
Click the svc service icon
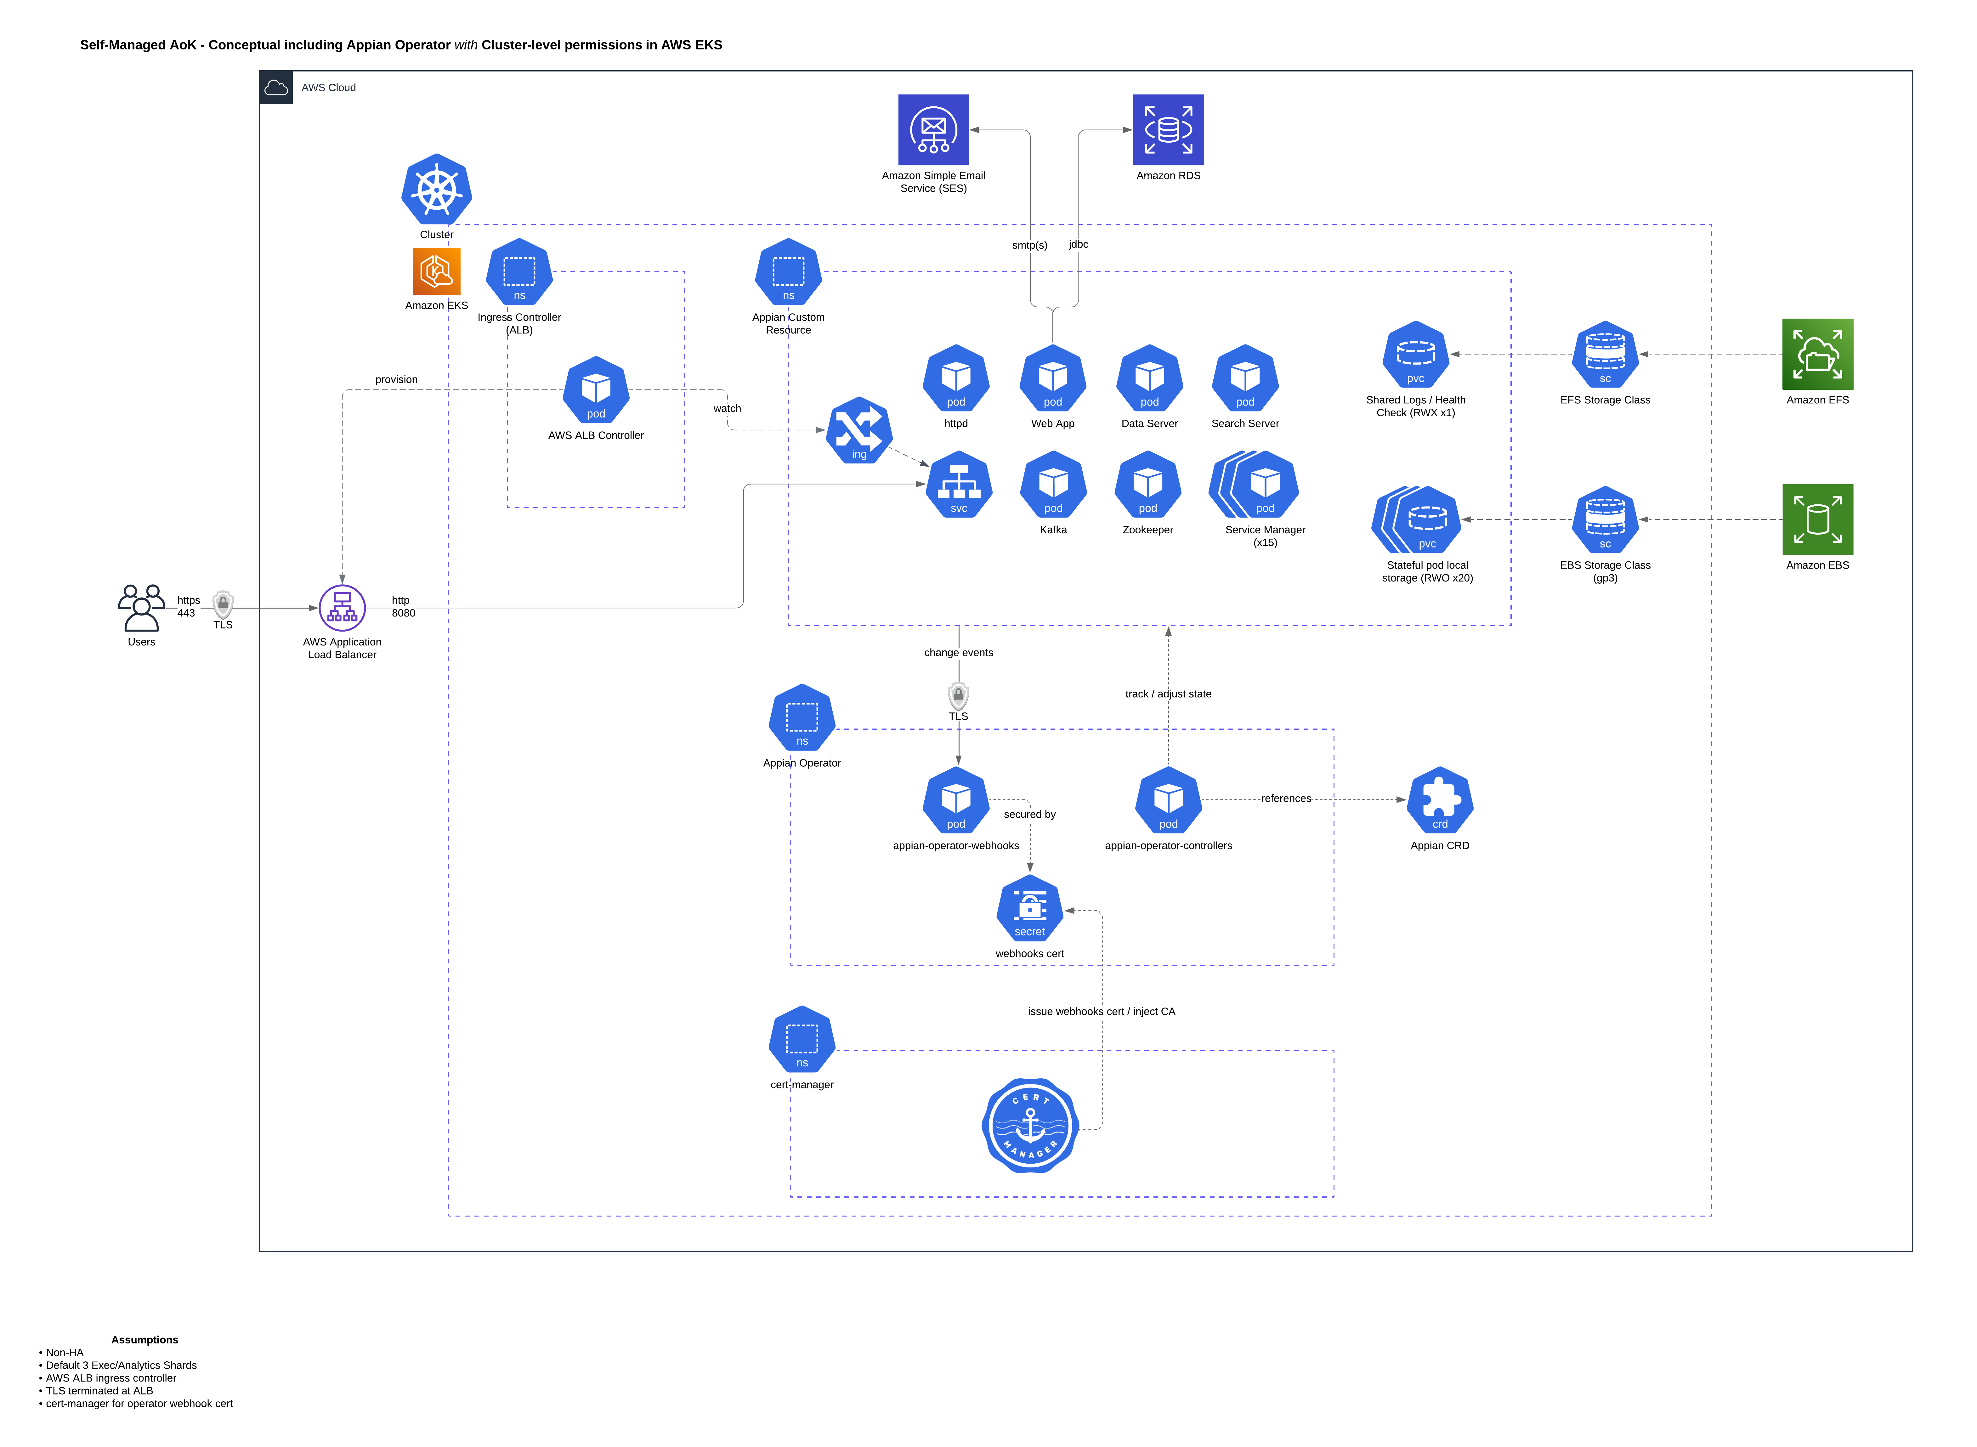point(959,484)
